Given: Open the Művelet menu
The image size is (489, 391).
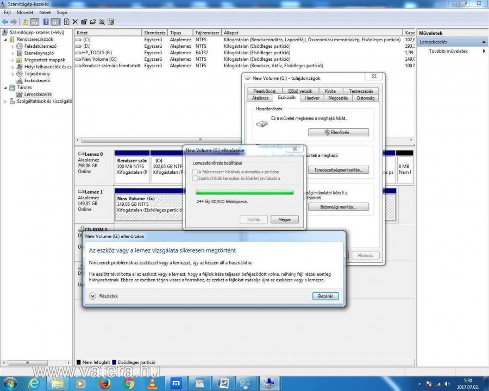Looking at the screenshot, I should coord(25,12).
